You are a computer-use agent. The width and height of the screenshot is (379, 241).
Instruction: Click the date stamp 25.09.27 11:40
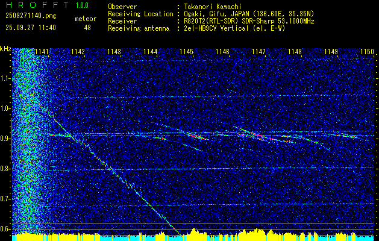point(31,28)
